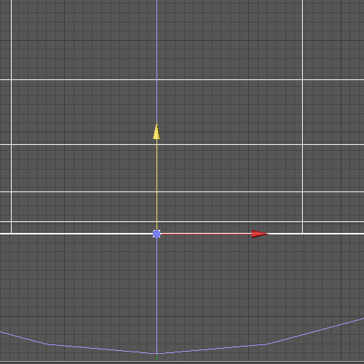The width and height of the screenshot is (364, 364).
Task: Select thin white line just above thick baseline
Action: pyautogui.click(x=182, y=221)
